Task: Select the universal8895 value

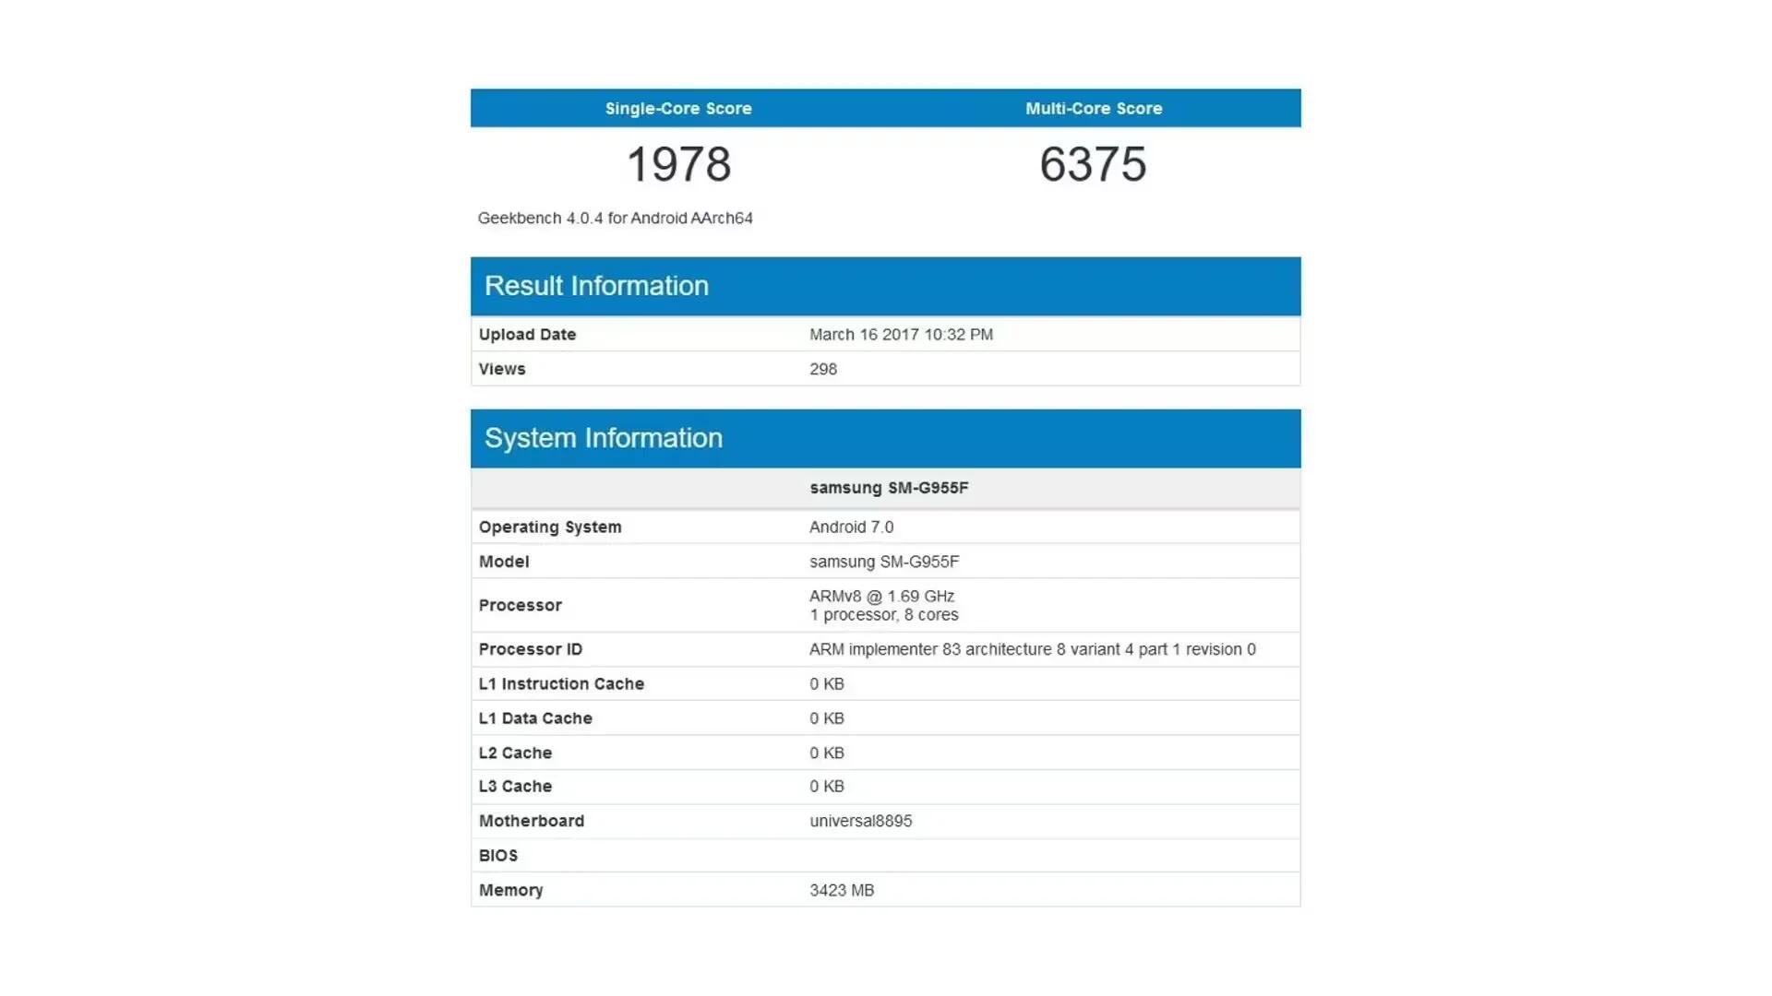Action: [860, 821]
